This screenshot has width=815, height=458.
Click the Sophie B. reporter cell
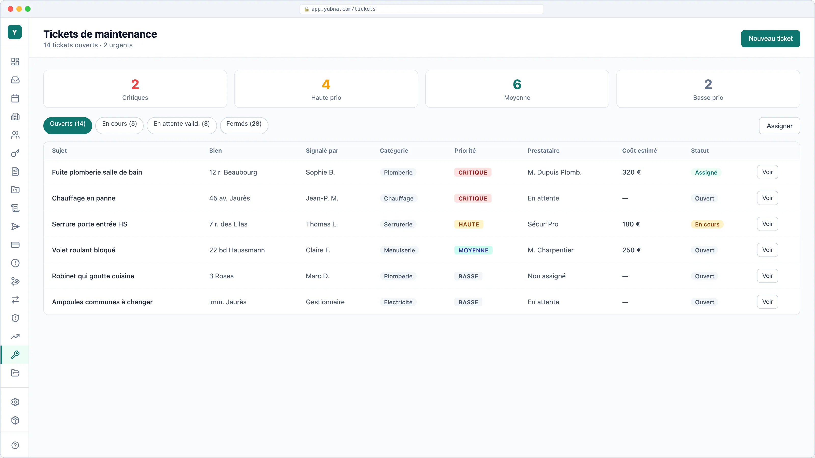[x=320, y=172]
